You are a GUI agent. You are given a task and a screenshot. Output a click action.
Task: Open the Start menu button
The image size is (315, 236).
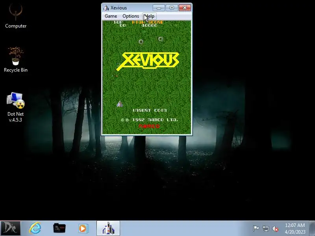pos(10,228)
